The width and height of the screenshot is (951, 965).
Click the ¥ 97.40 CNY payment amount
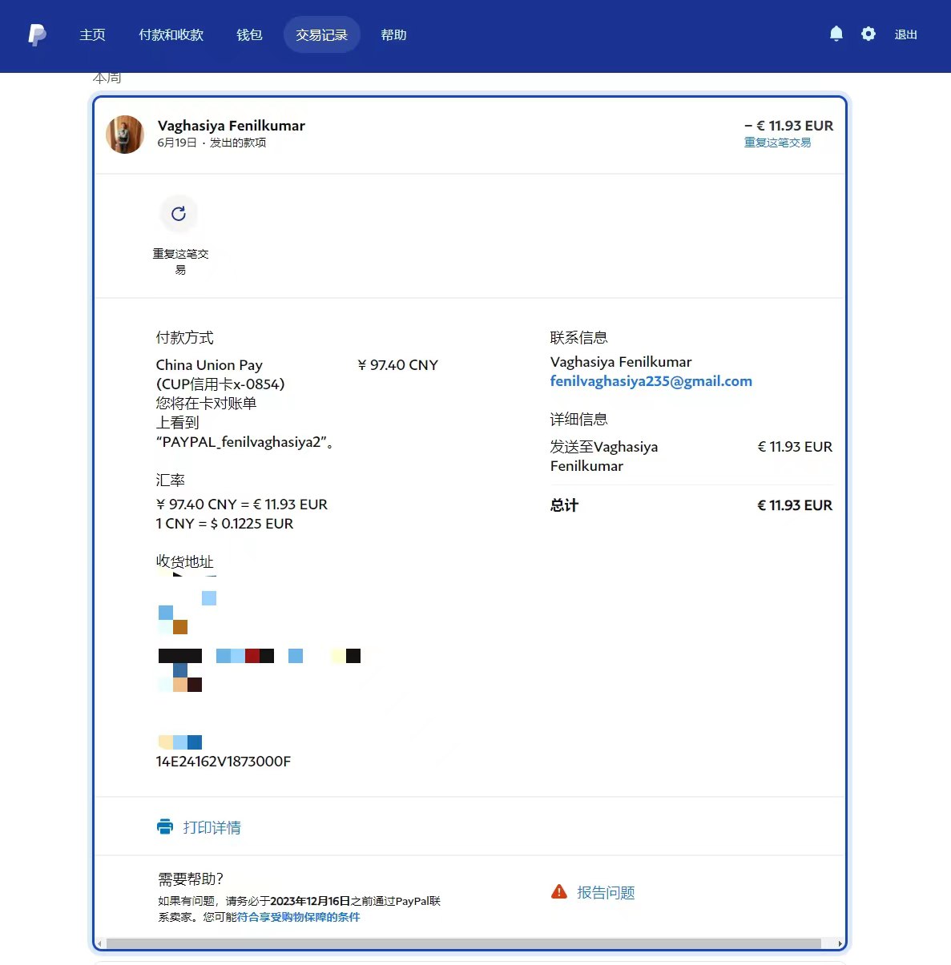(397, 365)
